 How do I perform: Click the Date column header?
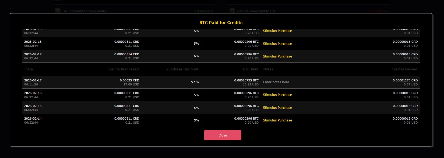tap(29, 69)
